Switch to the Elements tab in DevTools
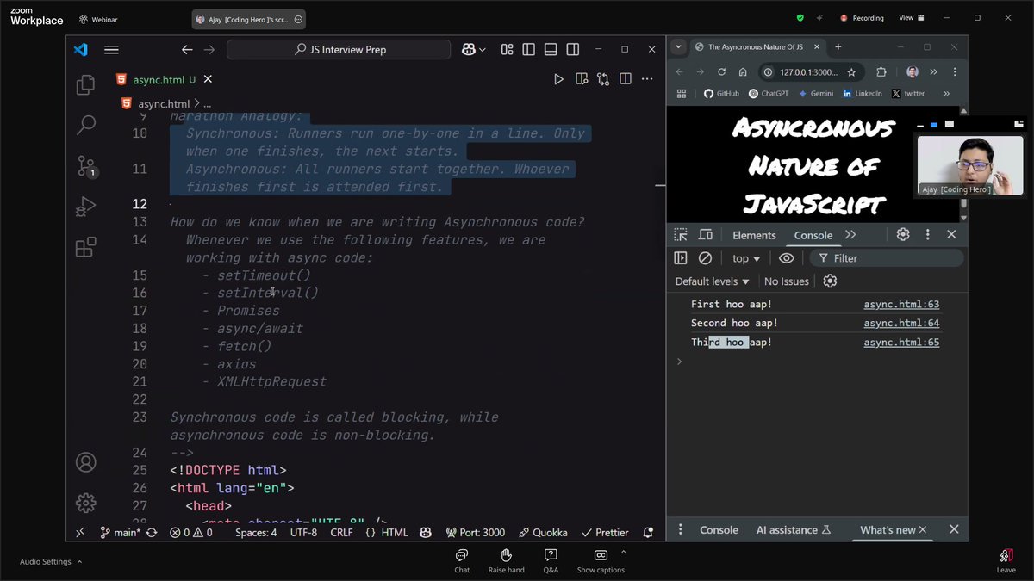Image resolution: width=1034 pixels, height=581 pixels. point(754,235)
